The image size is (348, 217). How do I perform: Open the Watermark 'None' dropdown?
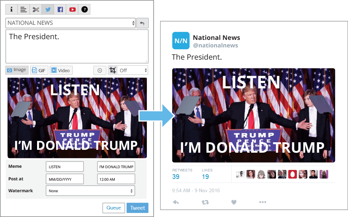tap(90, 191)
